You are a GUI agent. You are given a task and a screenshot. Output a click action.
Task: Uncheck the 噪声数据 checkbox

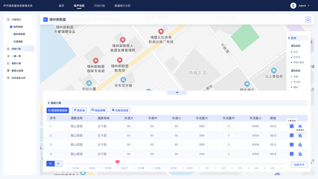pyautogui.click(x=11, y=27)
